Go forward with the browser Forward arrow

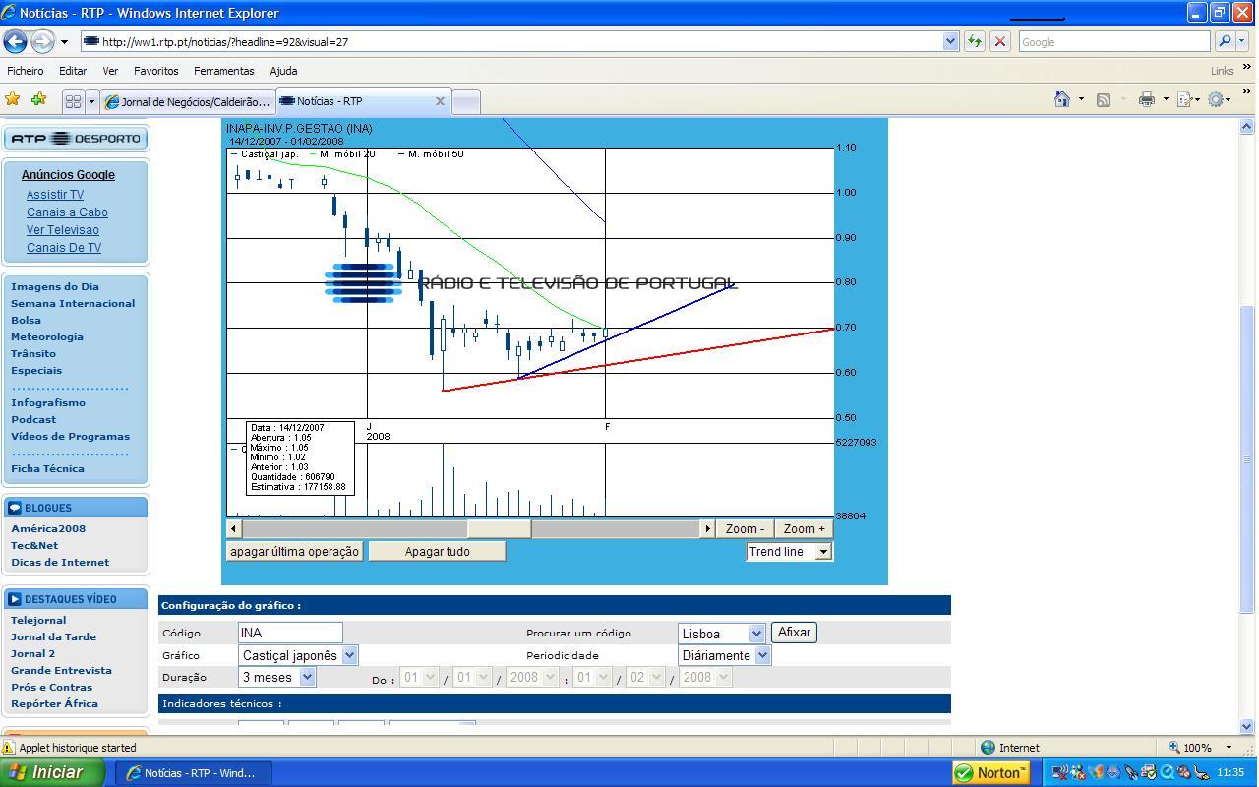coord(42,41)
